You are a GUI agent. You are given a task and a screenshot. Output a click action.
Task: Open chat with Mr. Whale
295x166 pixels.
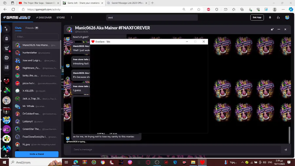coord(36,106)
